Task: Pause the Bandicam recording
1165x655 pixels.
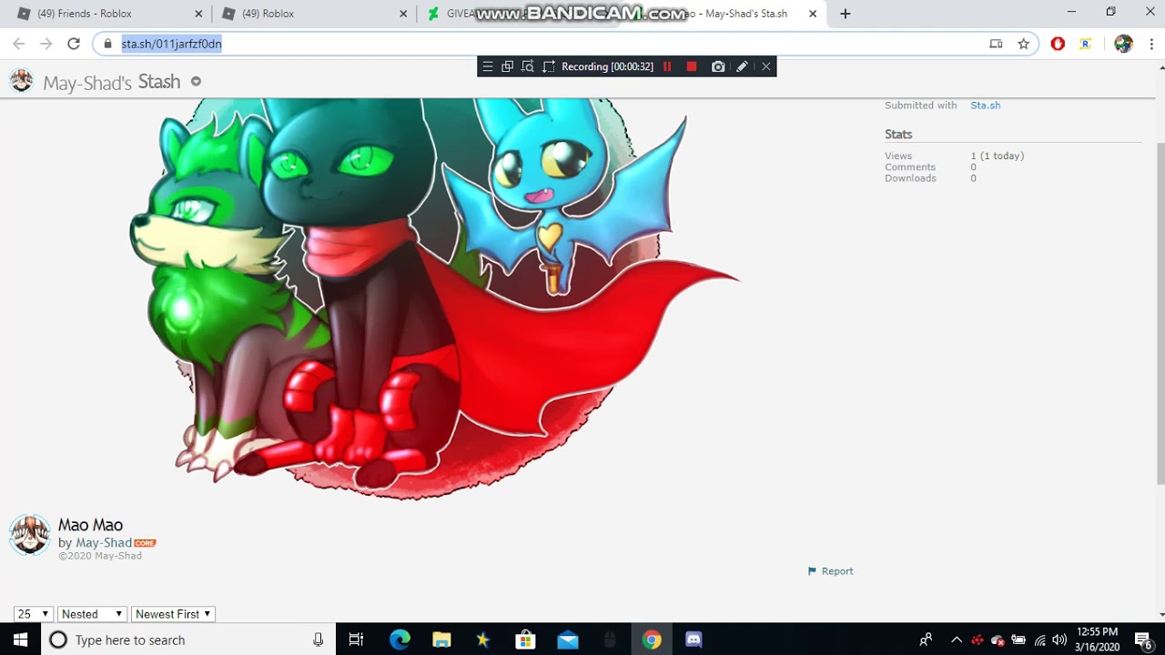Action: tap(667, 66)
